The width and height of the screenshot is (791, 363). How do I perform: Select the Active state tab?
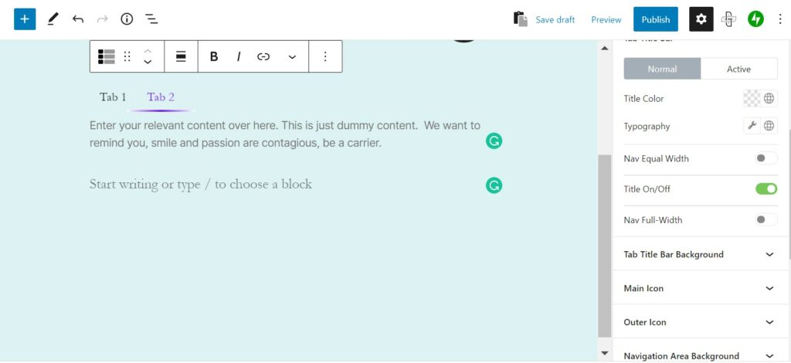(738, 69)
